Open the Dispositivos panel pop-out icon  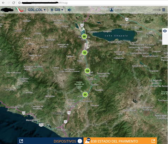[x=21, y=141]
